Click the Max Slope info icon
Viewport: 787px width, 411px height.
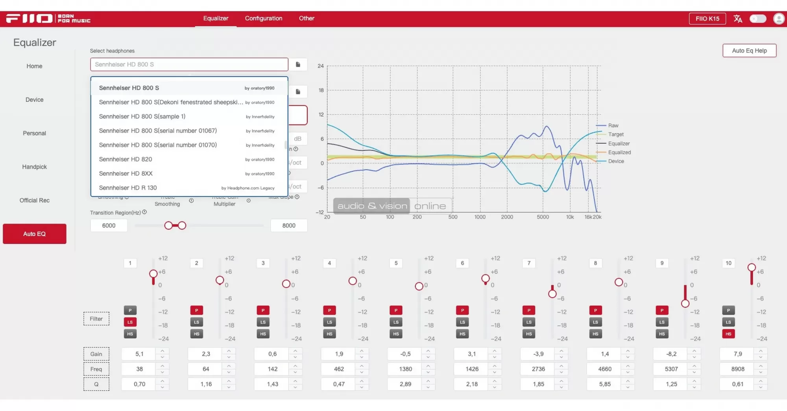(297, 197)
